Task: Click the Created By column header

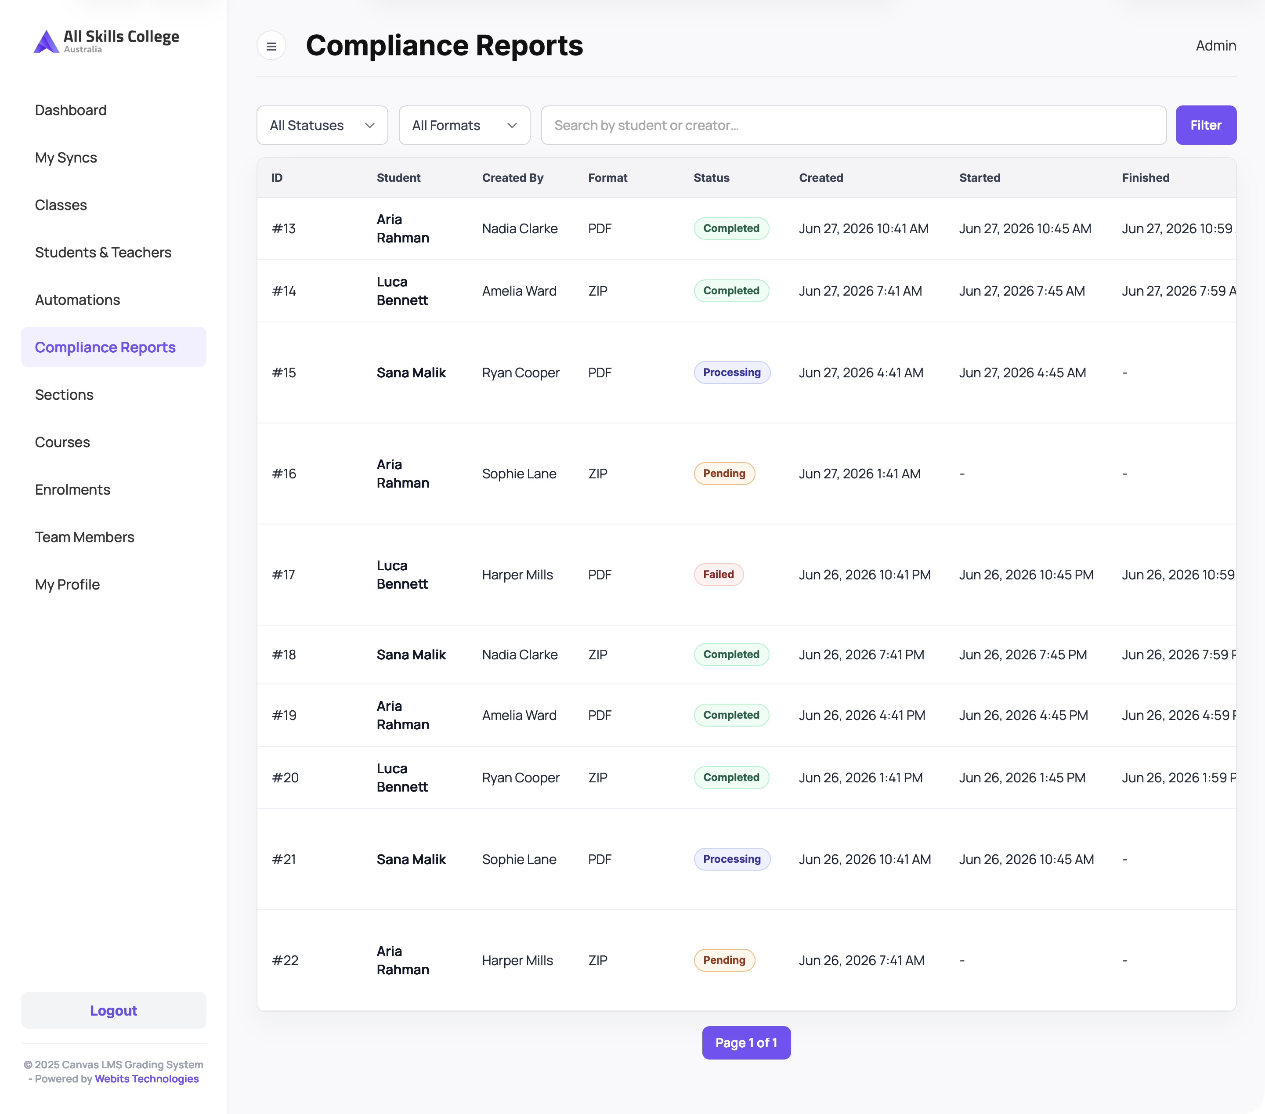Action: tap(513, 178)
